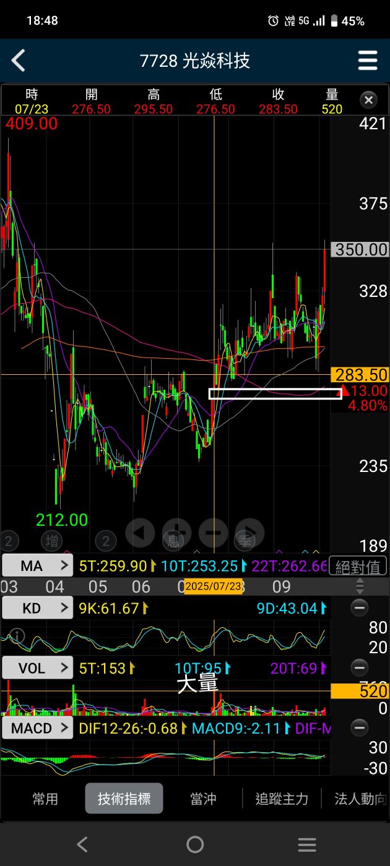Tap the battery 45% indicator
The width and height of the screenshot is (390, 866).
tap(348, 21)
